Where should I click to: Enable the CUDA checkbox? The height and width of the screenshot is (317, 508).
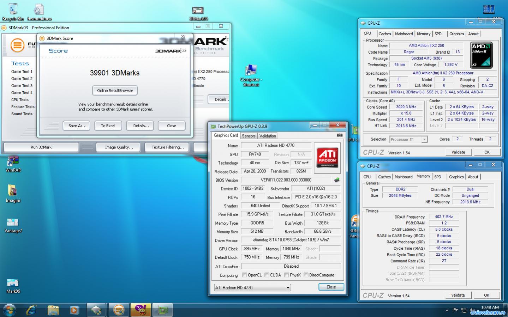(267, 275)
